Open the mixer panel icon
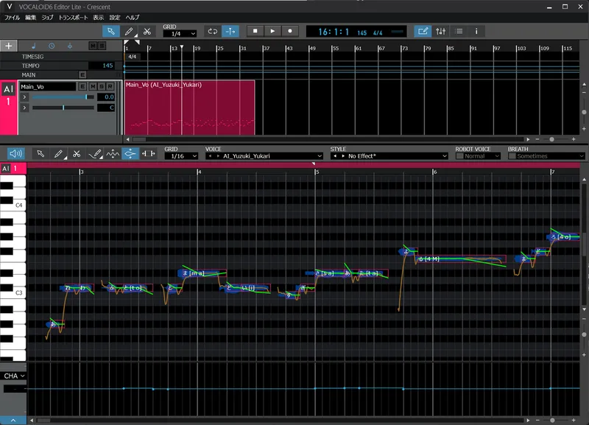This screenshot has width=589, height=425. 440,31
